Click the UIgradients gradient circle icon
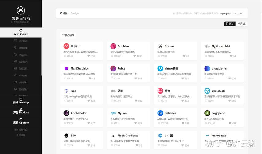Screen dimensions: 262x154 (207, 68)
